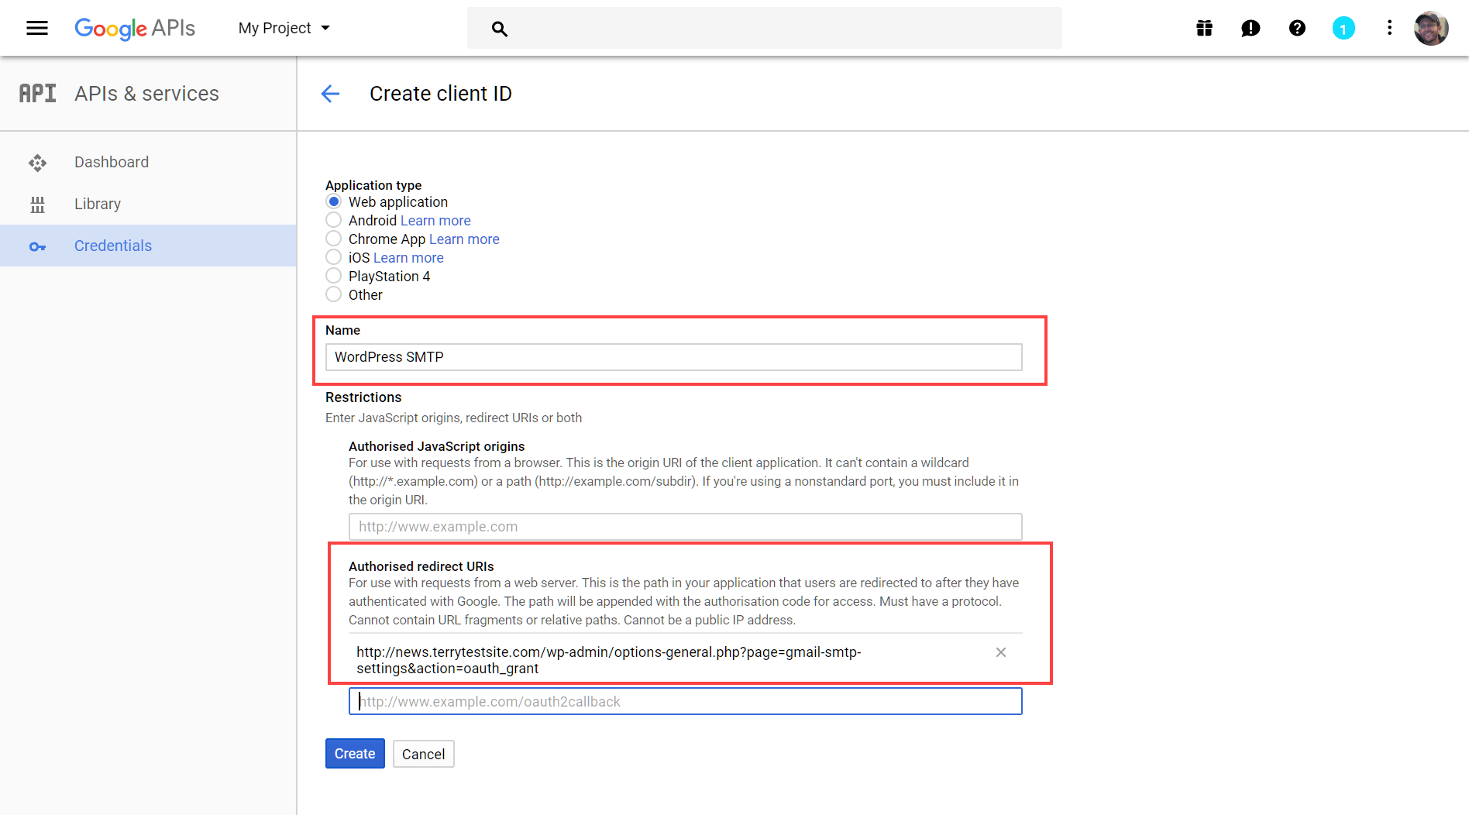Click the Credentials key icon
This screenshot has height=815, width=1469.
pos(37,246)
